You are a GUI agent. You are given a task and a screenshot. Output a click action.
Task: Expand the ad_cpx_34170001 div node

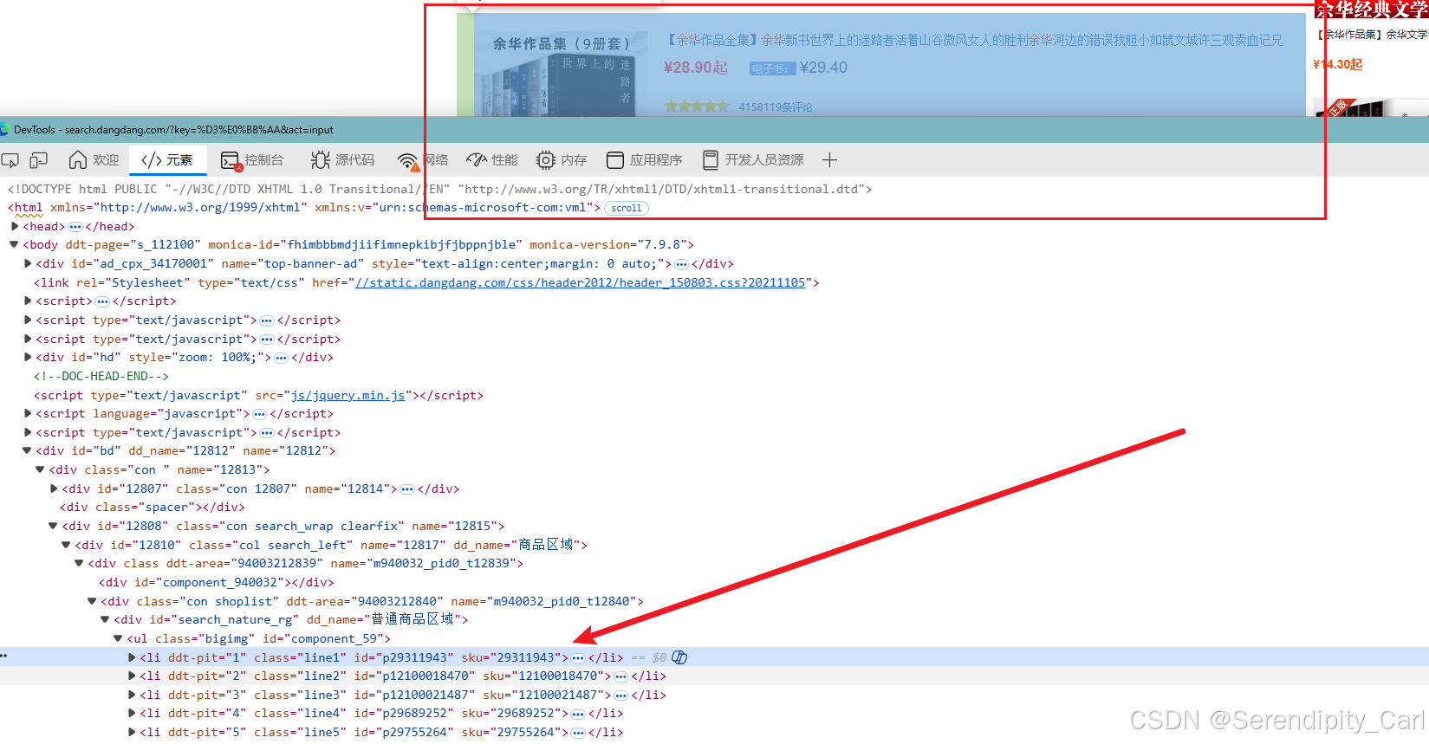coord(28,263)
